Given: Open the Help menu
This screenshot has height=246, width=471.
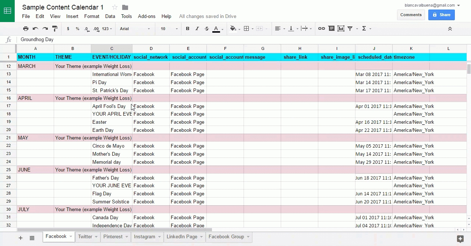Looking at the screenshot, I should pos(166,16).
